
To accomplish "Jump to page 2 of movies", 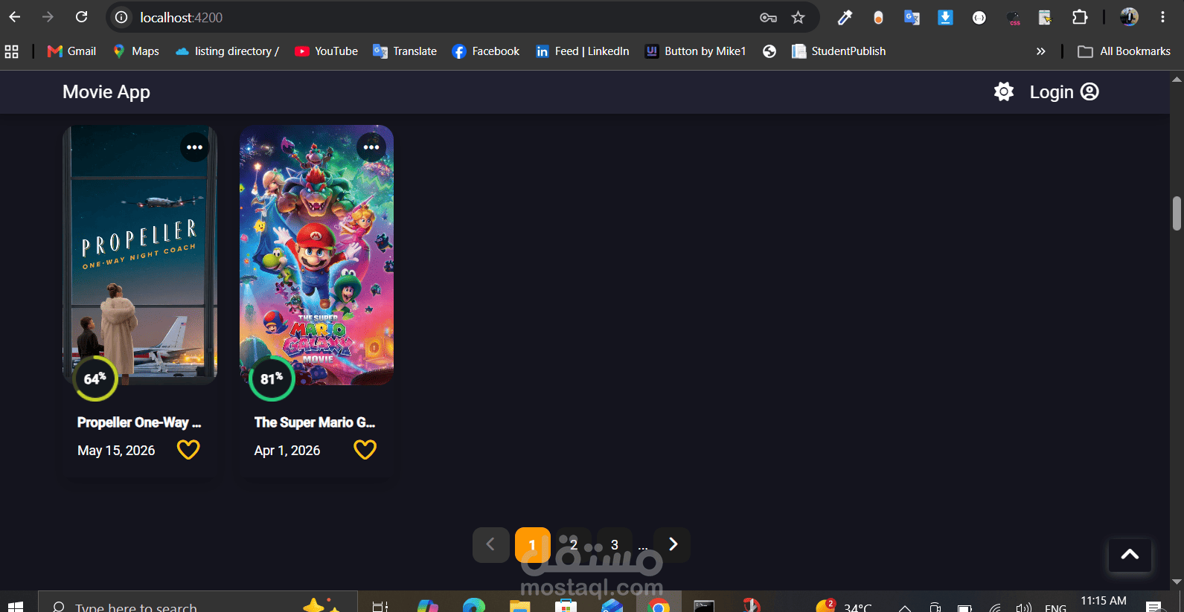I will click(x=574, y=545).
